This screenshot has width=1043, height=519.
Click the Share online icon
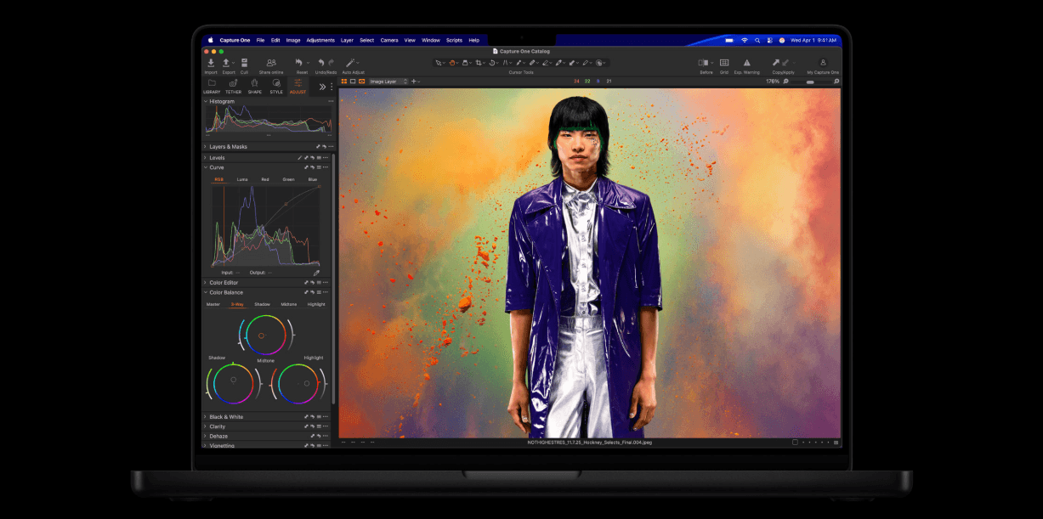[271, 62]
